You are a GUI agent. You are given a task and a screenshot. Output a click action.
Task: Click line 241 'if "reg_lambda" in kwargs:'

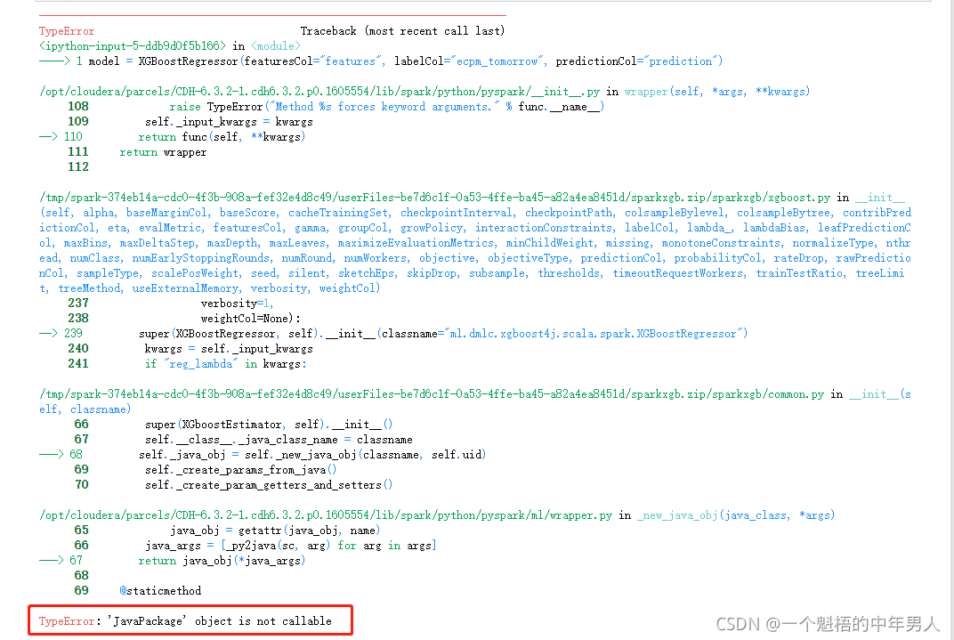tap(226, 364)
